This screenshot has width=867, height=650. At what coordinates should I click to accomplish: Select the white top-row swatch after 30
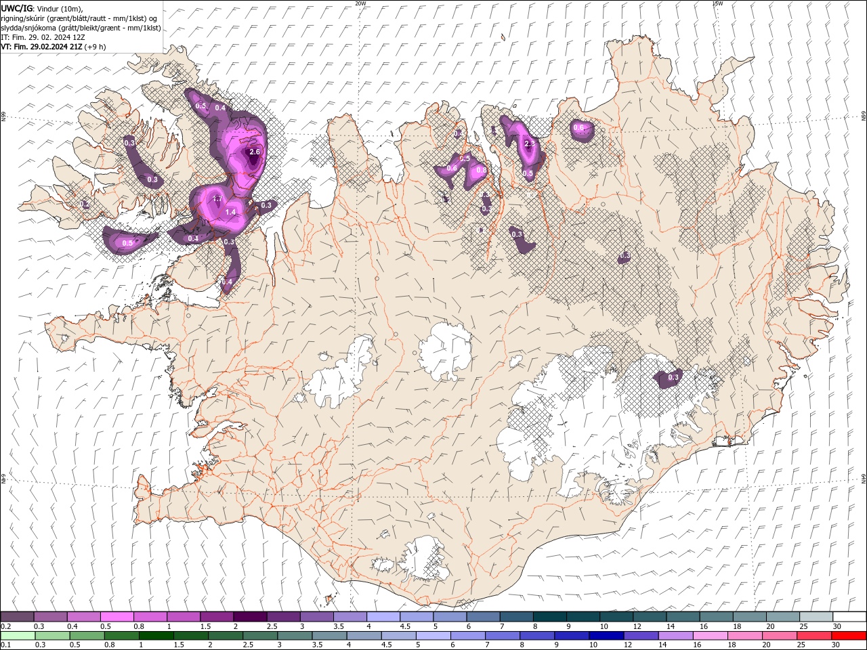click(849, 617)
